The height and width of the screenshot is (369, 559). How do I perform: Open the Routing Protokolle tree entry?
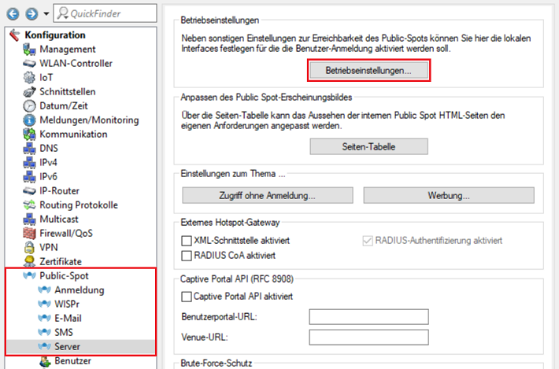click(x=79, y=205)
